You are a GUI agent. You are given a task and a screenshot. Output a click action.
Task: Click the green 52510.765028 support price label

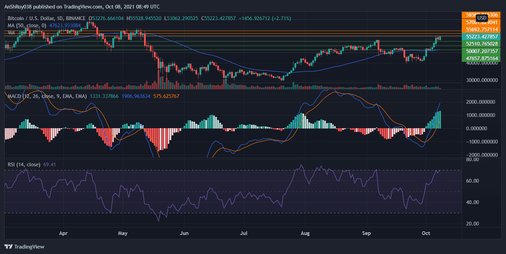coord(481,44)
